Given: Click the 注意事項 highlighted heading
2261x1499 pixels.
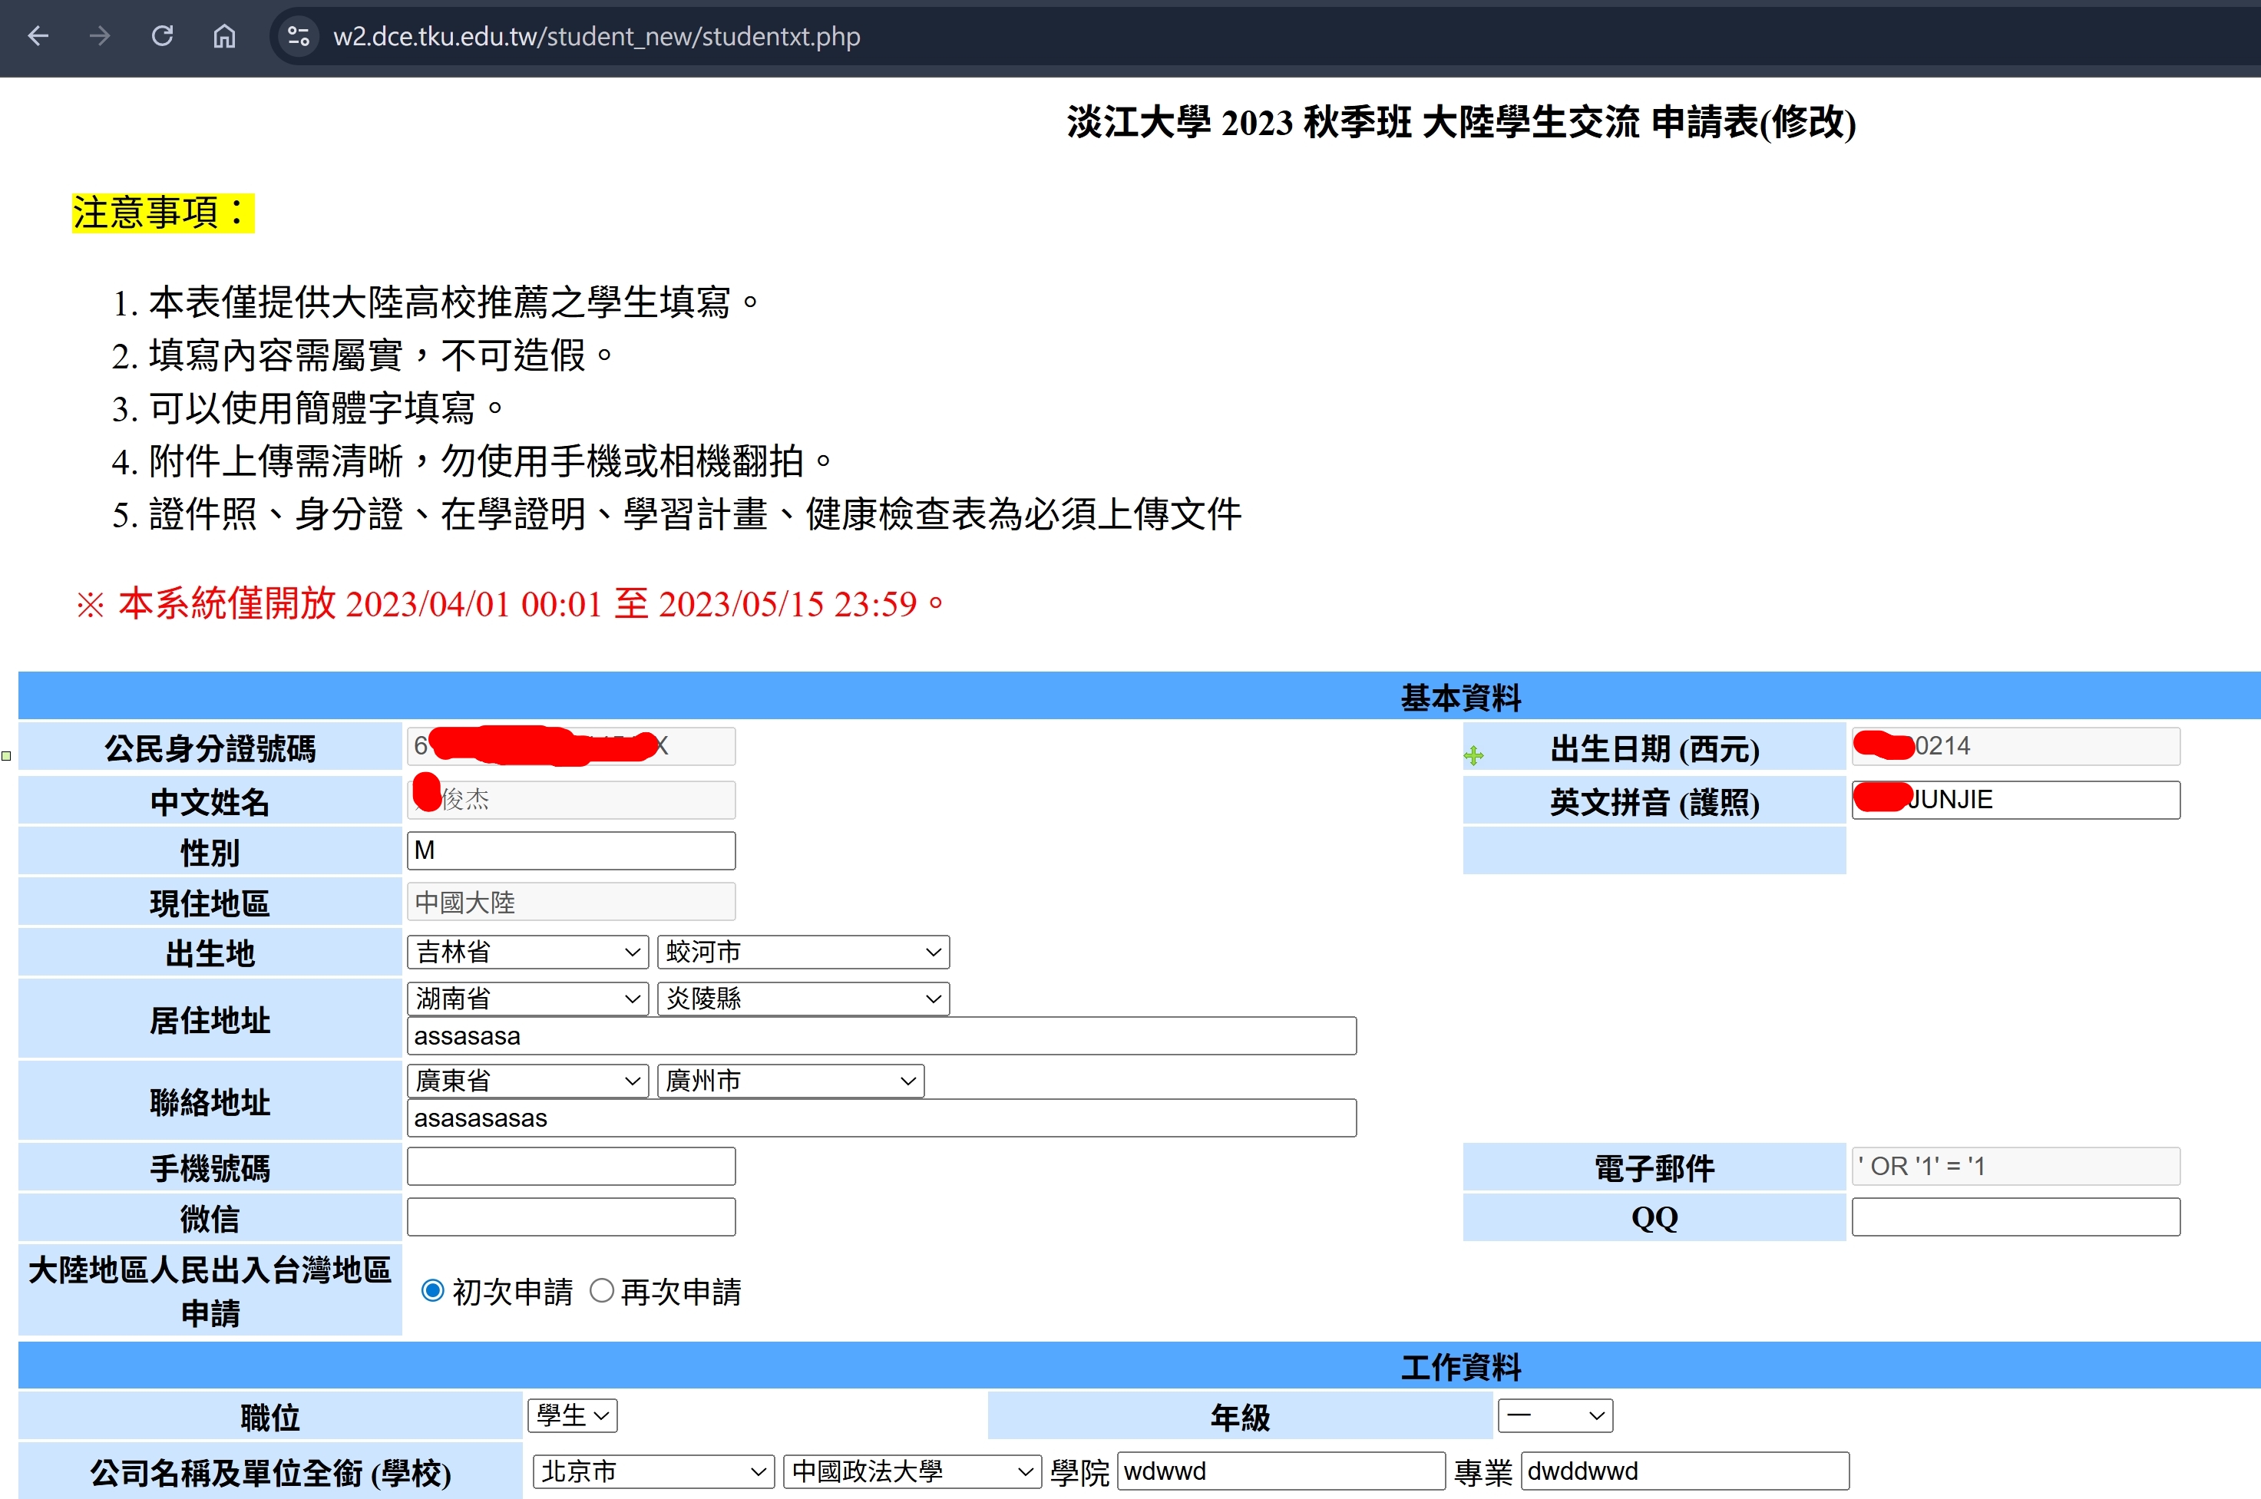Looking at the screenshot, I should click(163, 213).
